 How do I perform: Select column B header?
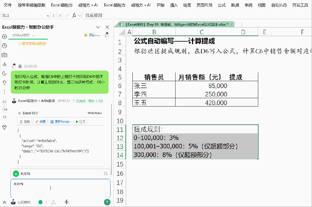tap(154, 32)
